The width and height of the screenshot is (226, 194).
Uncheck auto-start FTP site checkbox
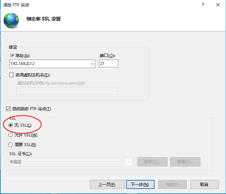(x=8, y=109)
